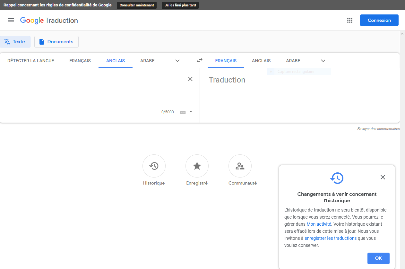
Task: Swap source and target languages
Action: 200,60
